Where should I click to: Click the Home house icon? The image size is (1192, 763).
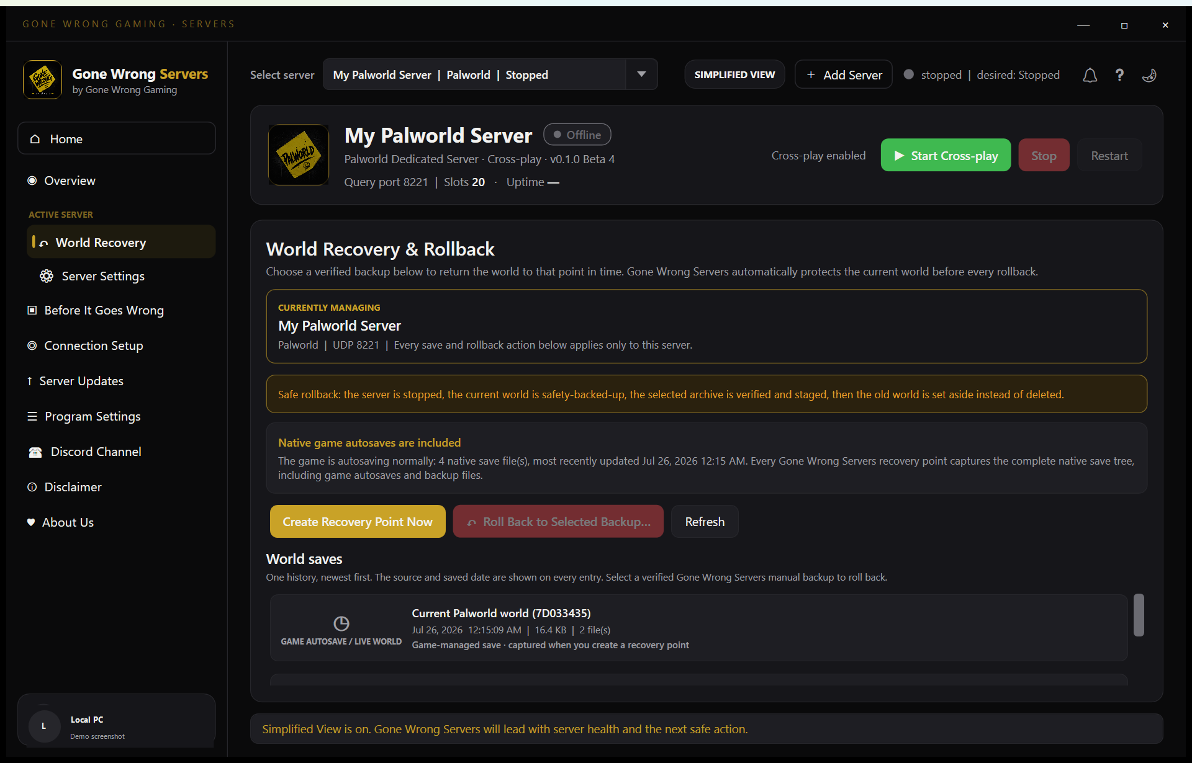[35, 139]
